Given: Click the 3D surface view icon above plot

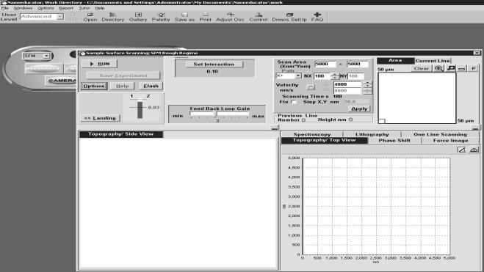Looking at the screenshot, I should pos(474,150).
